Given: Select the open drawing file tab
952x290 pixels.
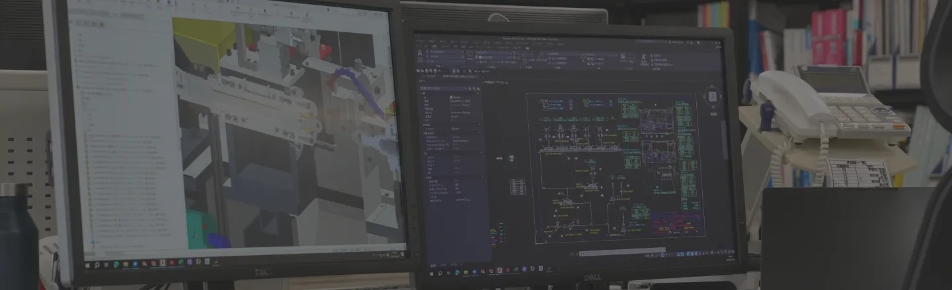Looking at the screenshot, I should point(456,78).
